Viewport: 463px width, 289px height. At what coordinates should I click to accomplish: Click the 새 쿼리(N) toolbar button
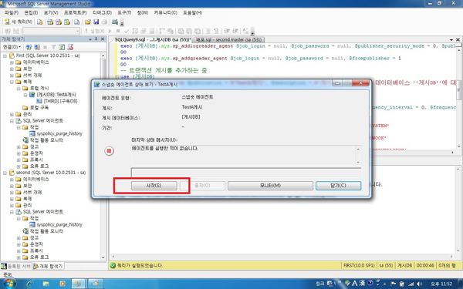click(x=19, y=22)
